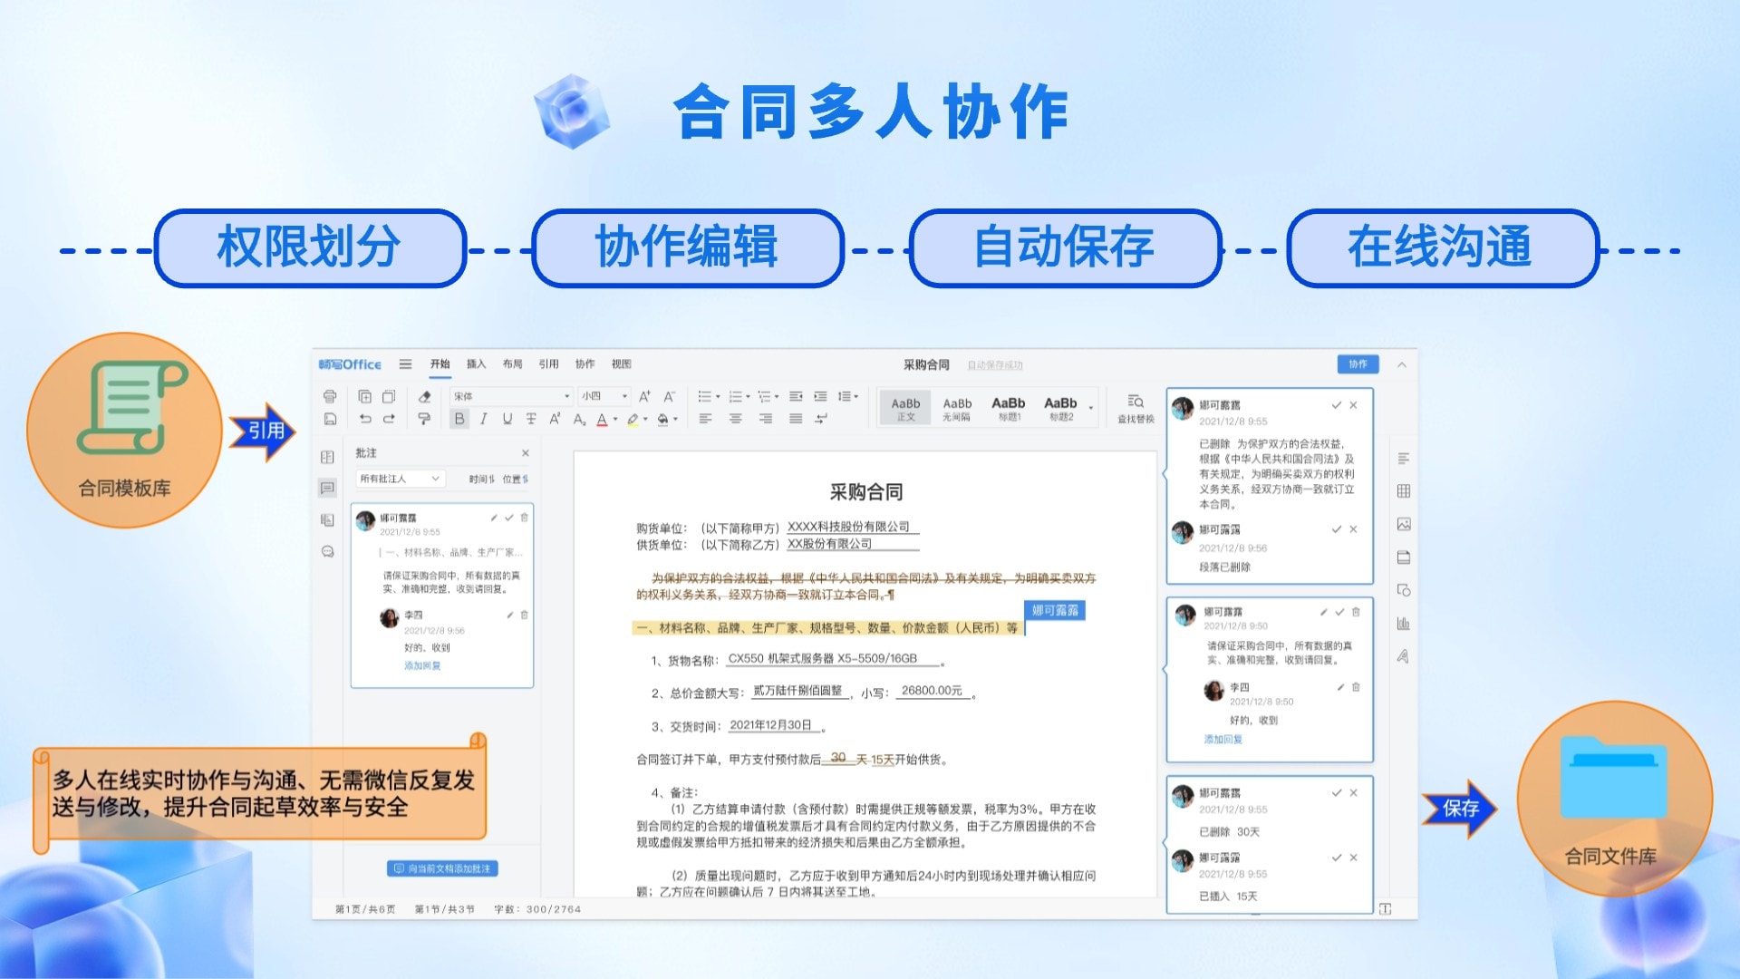Switch to the 开始 tab
Image resolution: width=1740 pixels, height=979 pixels.
440,364
